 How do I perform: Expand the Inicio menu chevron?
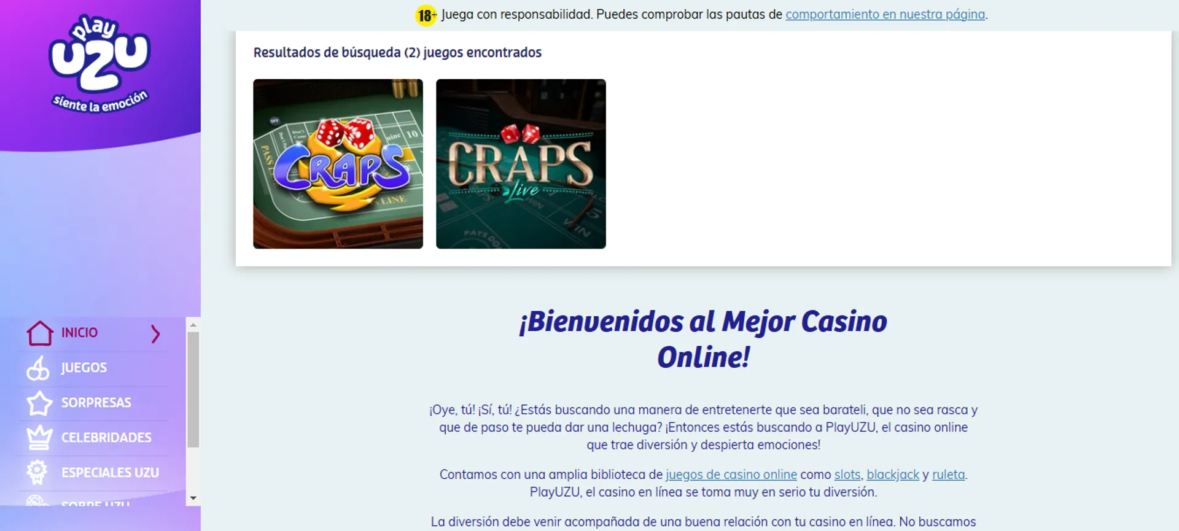pos(155,333)
